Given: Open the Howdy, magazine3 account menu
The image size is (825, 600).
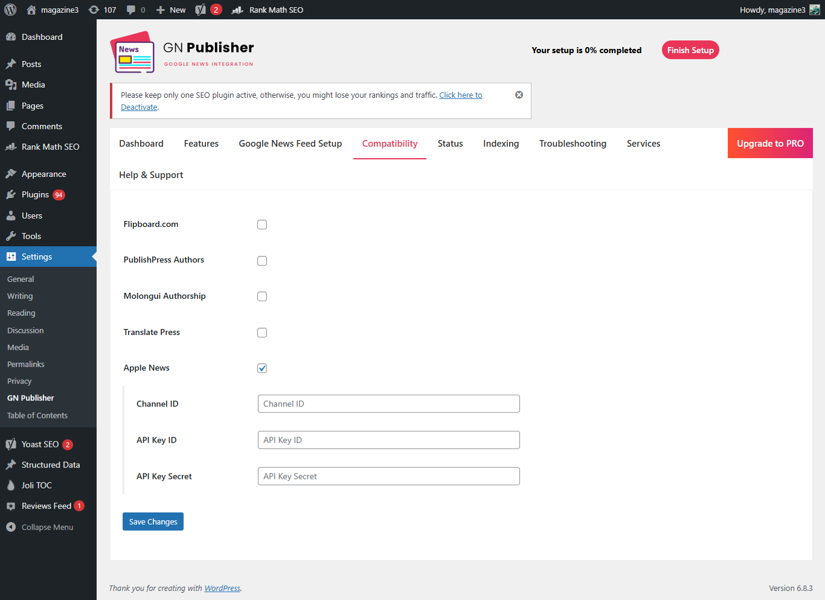Looking at the screenshot, I should (779, 10).
